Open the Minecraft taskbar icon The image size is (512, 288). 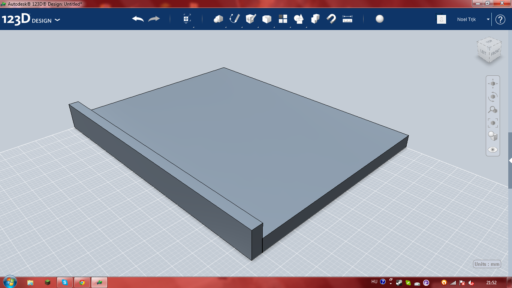click(x=48, y=282)
